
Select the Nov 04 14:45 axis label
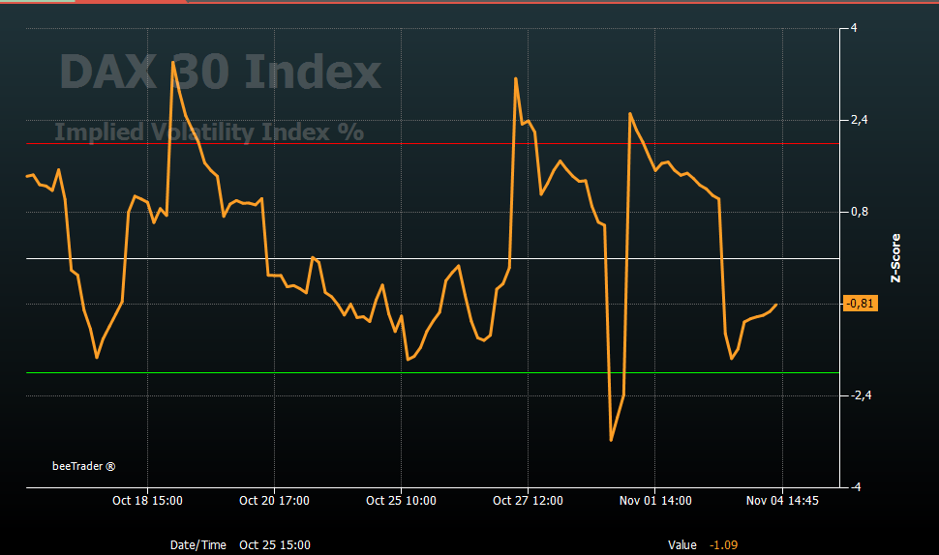(782, 501)
